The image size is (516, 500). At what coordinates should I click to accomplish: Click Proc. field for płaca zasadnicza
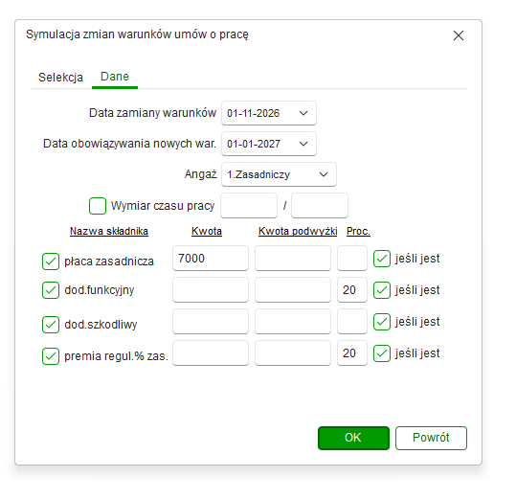click(352, 259)
